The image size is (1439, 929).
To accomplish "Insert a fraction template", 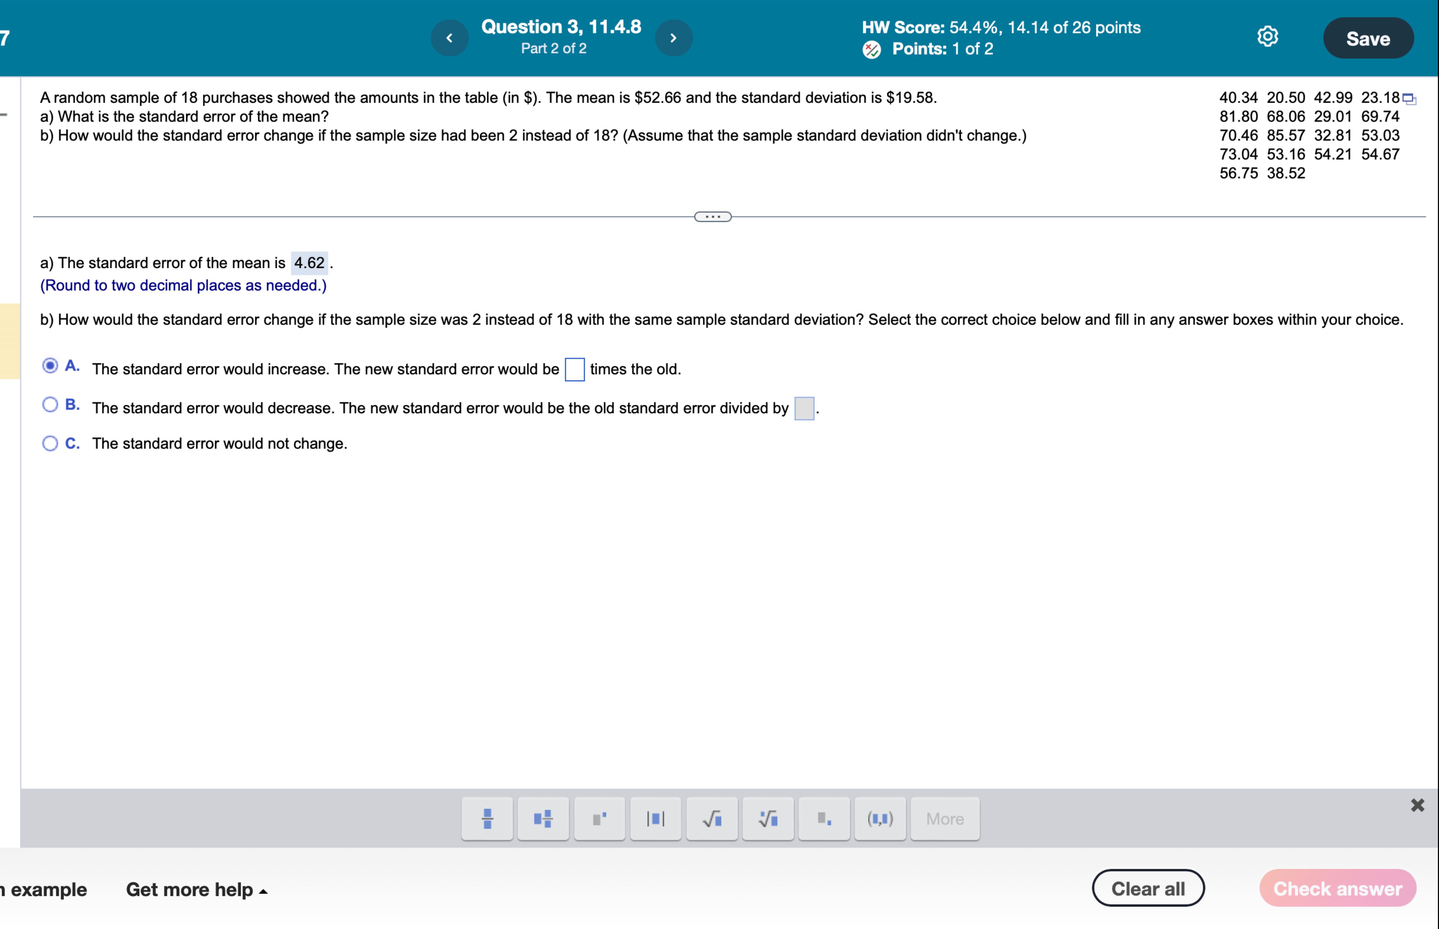I will coord(487,819).
